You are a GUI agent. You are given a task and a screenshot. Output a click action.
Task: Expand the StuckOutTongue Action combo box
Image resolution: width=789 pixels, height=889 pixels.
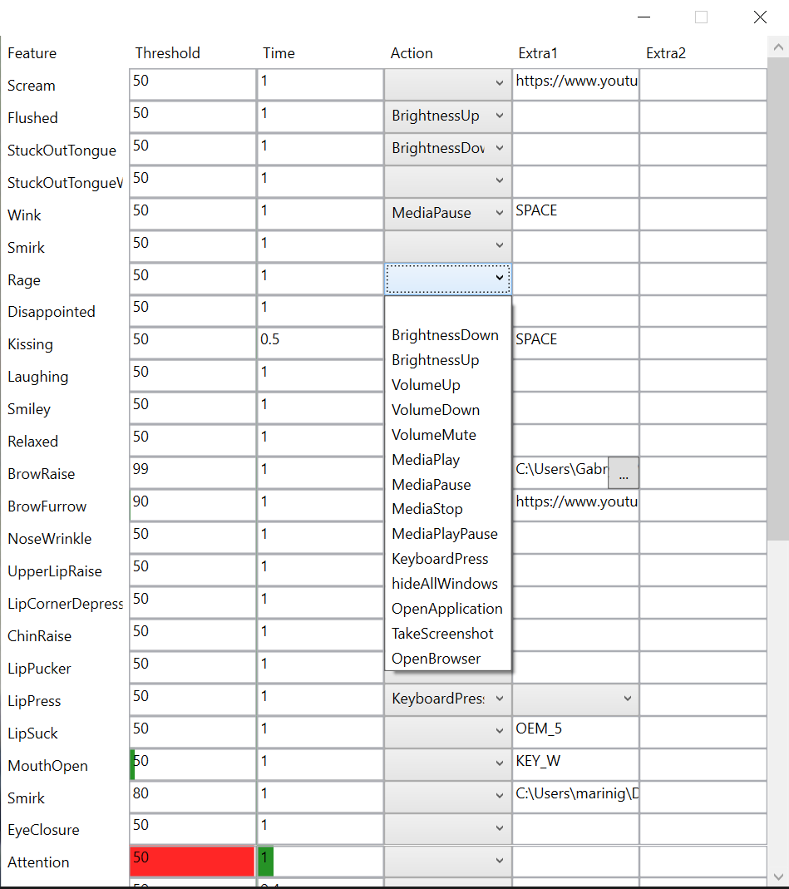(448, 148)
